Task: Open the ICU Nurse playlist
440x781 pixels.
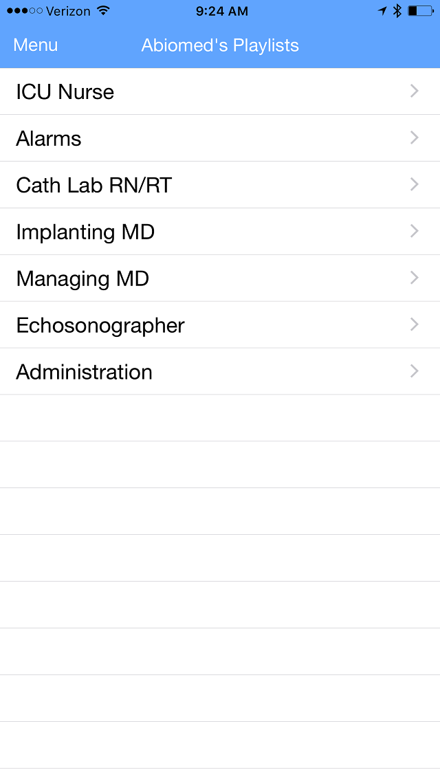Action: [x=65, y=92]
